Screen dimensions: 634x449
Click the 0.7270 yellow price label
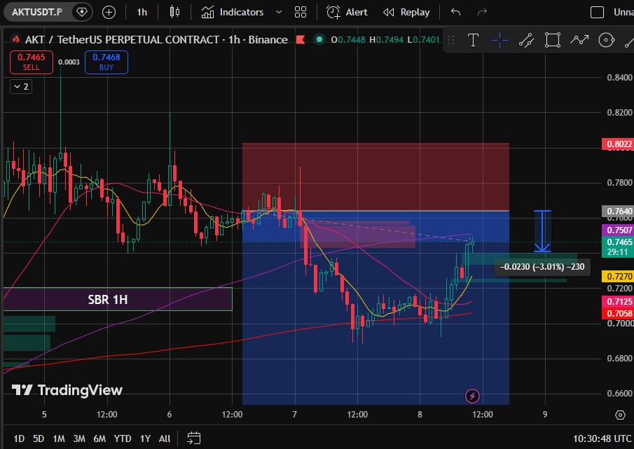pyautogui.click(x=618, y=277)
